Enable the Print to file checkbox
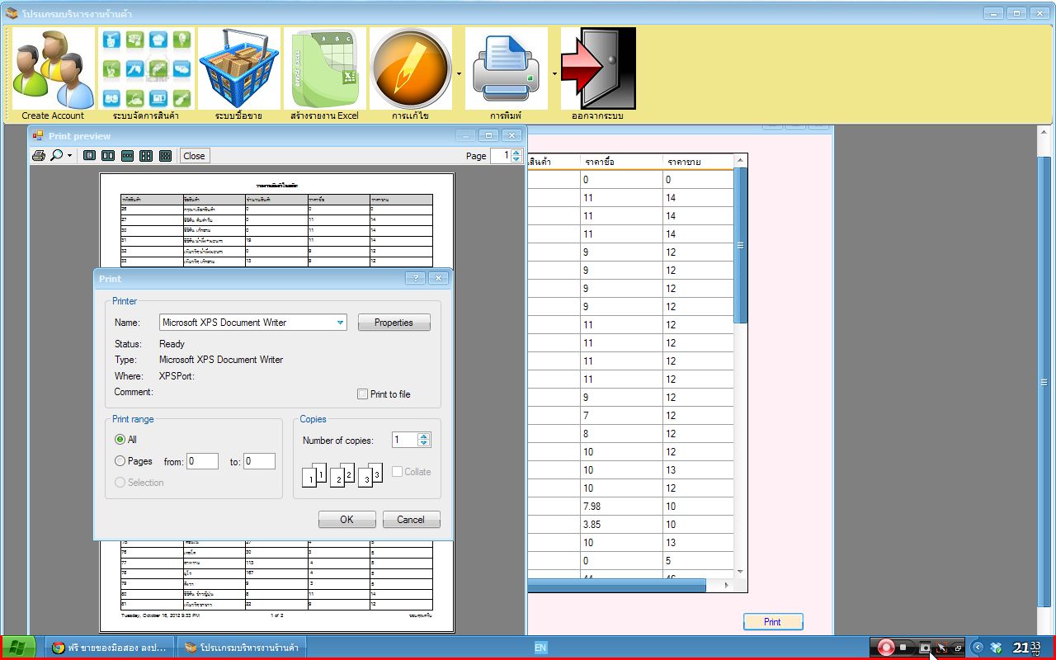Image resolution: width=1056 pixels, height=660 pixels. click(x=362, y=394)
